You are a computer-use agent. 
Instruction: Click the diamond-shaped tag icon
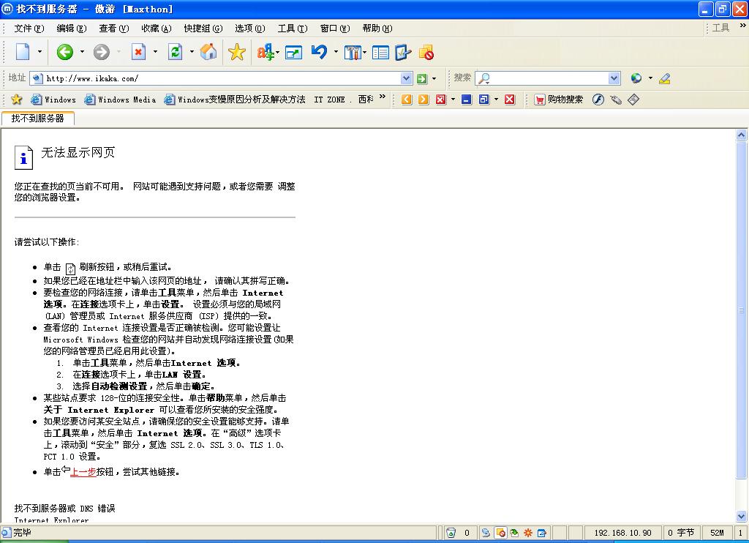tap(633, 100)
